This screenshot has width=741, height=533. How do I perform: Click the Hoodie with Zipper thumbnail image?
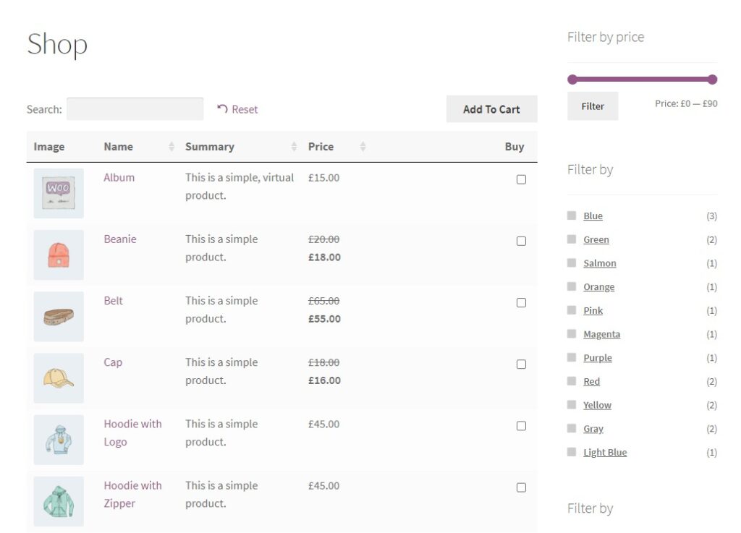(x=58, y=500)
